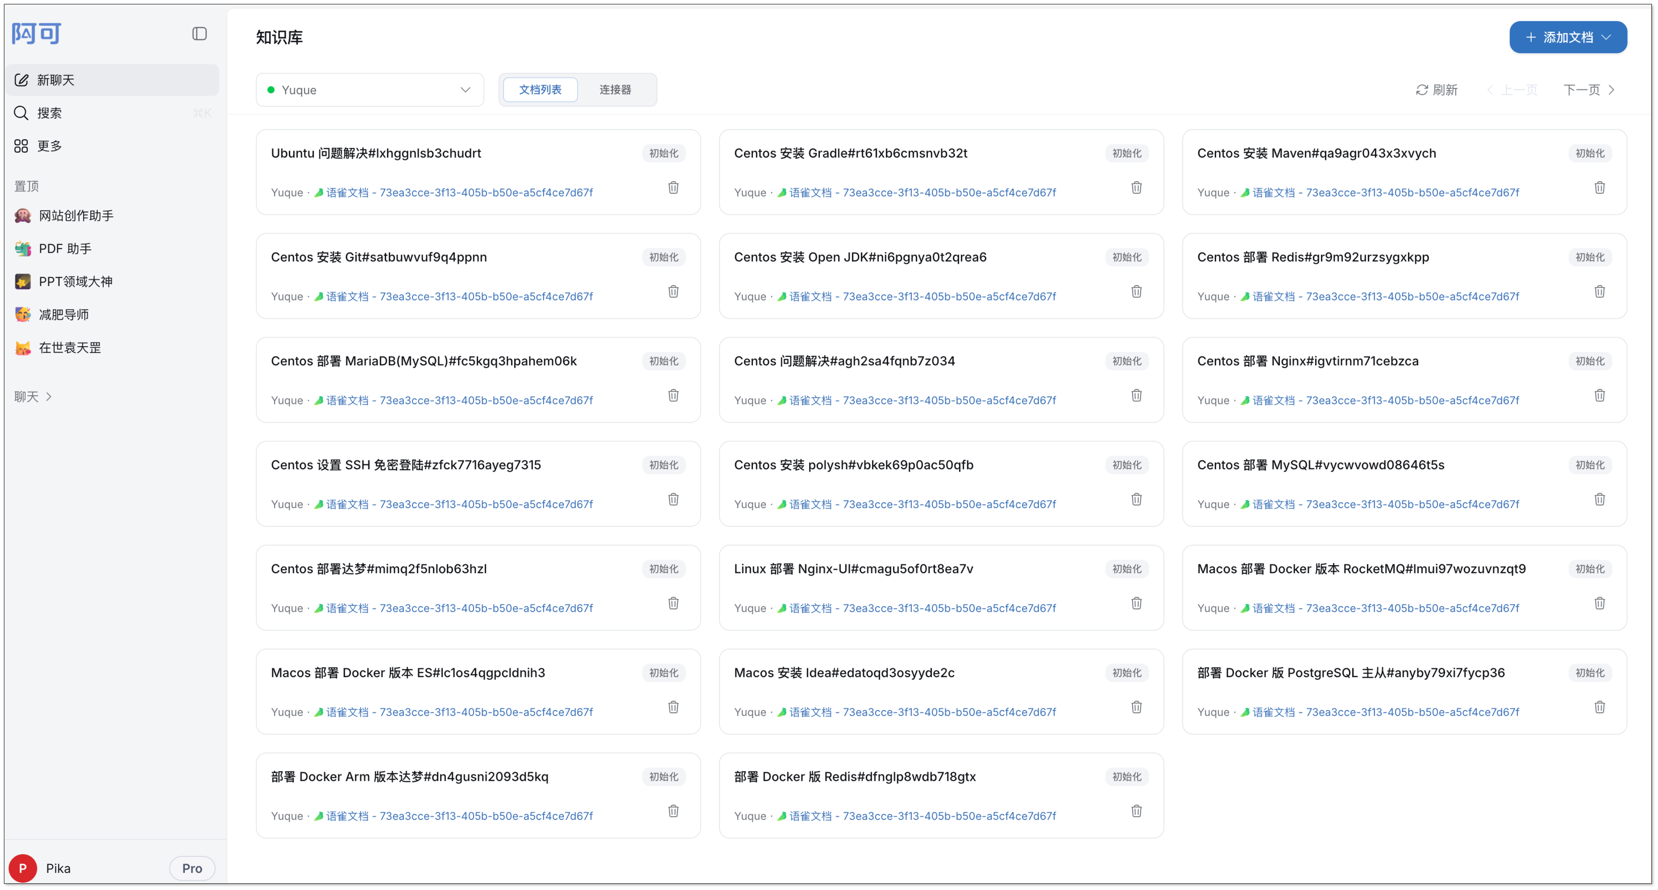This screenshot has height=890, width=1658.
Task: Open the 语雀文档 link under Centos 安装 Gradle
Action: coord(916,192)
